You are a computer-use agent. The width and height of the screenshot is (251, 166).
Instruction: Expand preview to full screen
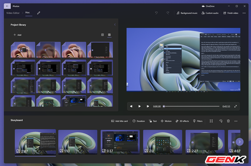(235, 106)
